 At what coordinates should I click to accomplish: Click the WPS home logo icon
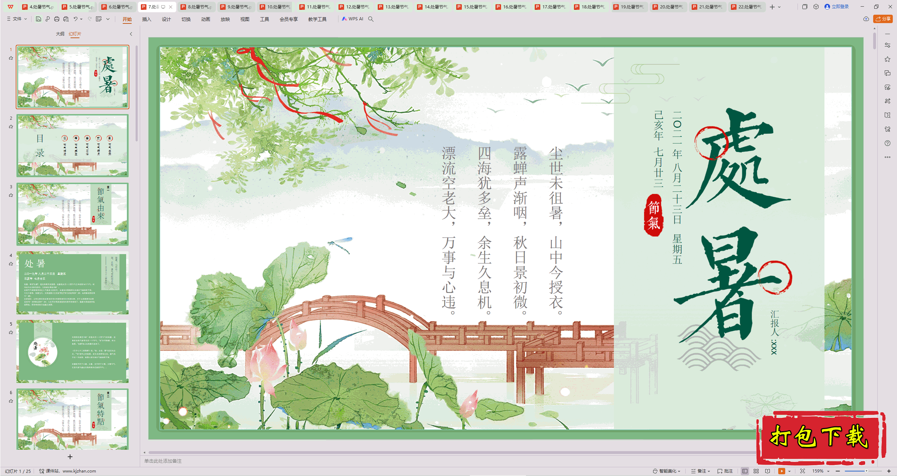click(x=11, y=7)
